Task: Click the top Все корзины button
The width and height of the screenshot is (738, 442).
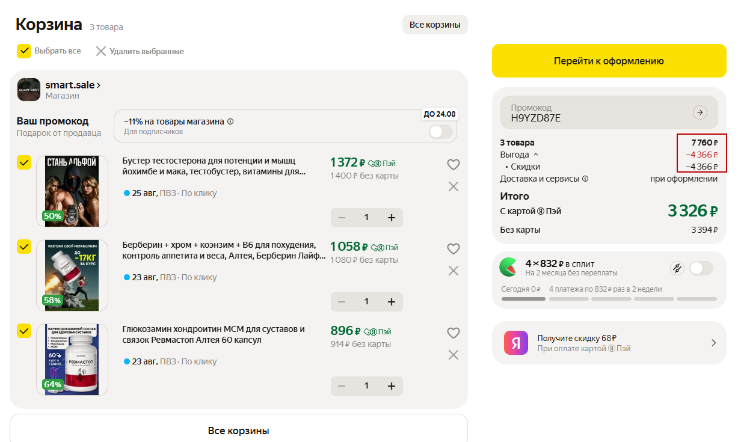Action: click(434, 25)
